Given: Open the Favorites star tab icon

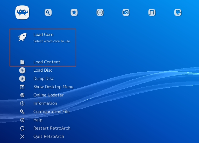Looking at the screenshot, I should tap(74, 12).
